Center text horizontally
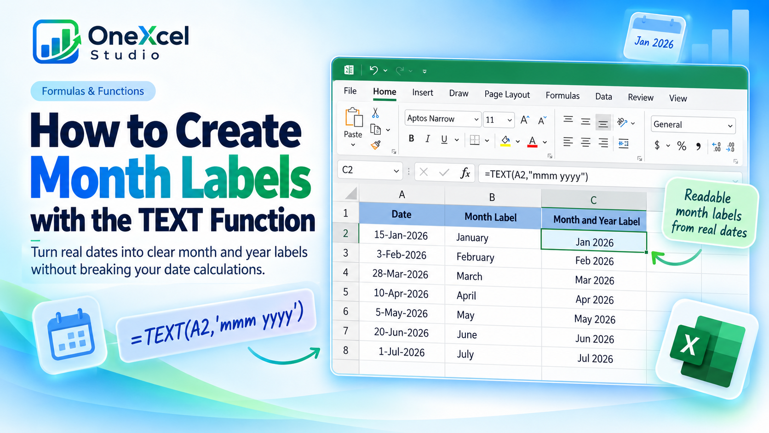 [585, 143]
